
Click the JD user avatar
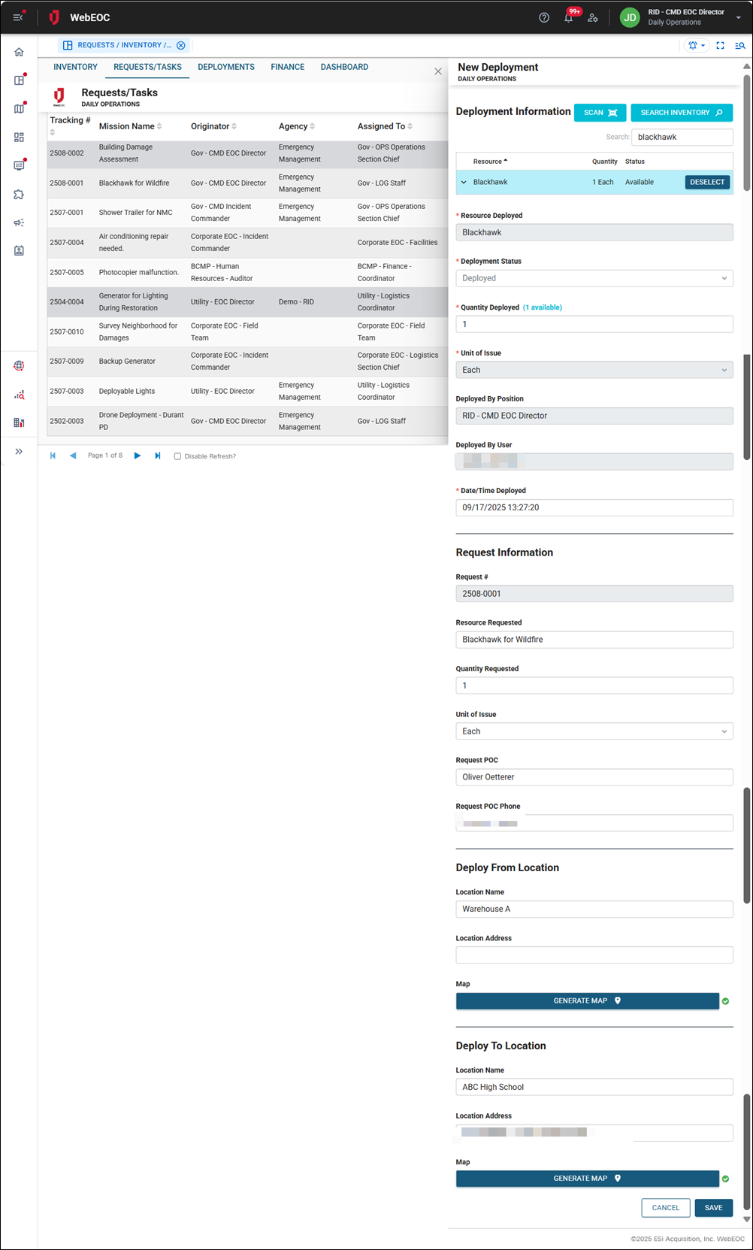pos(630,17)
